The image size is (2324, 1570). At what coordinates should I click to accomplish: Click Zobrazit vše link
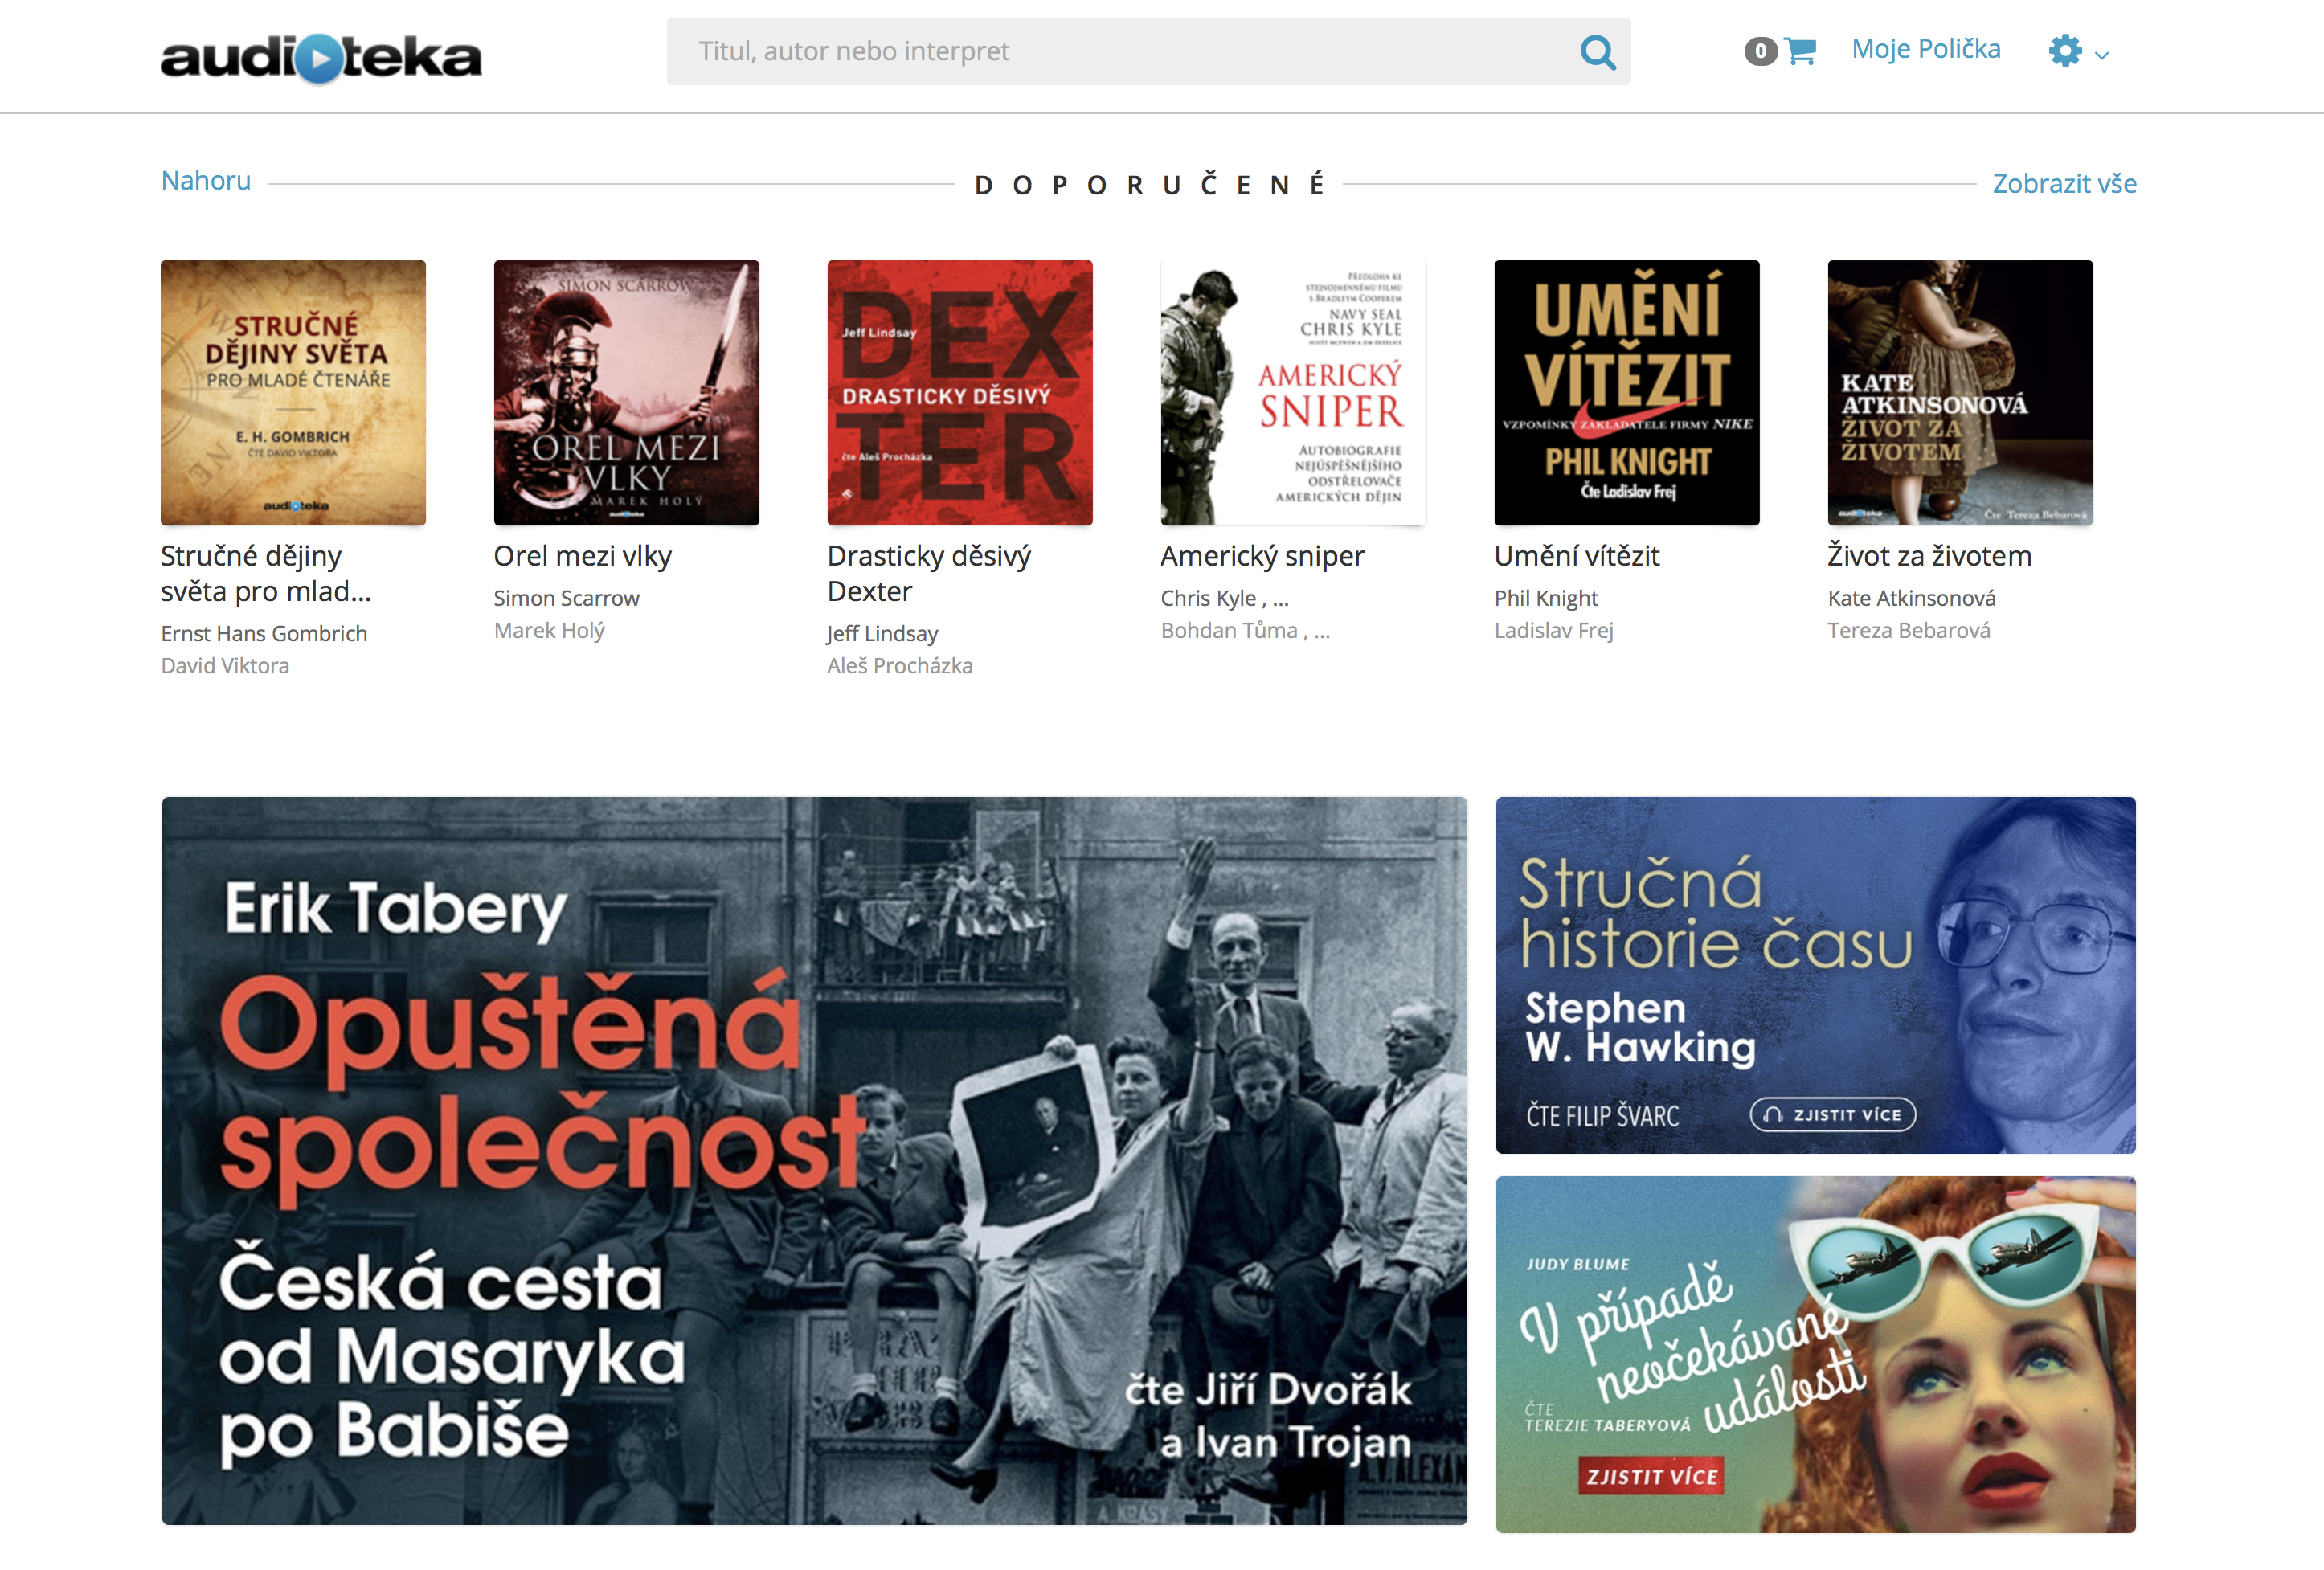[x=2064, y=184]
